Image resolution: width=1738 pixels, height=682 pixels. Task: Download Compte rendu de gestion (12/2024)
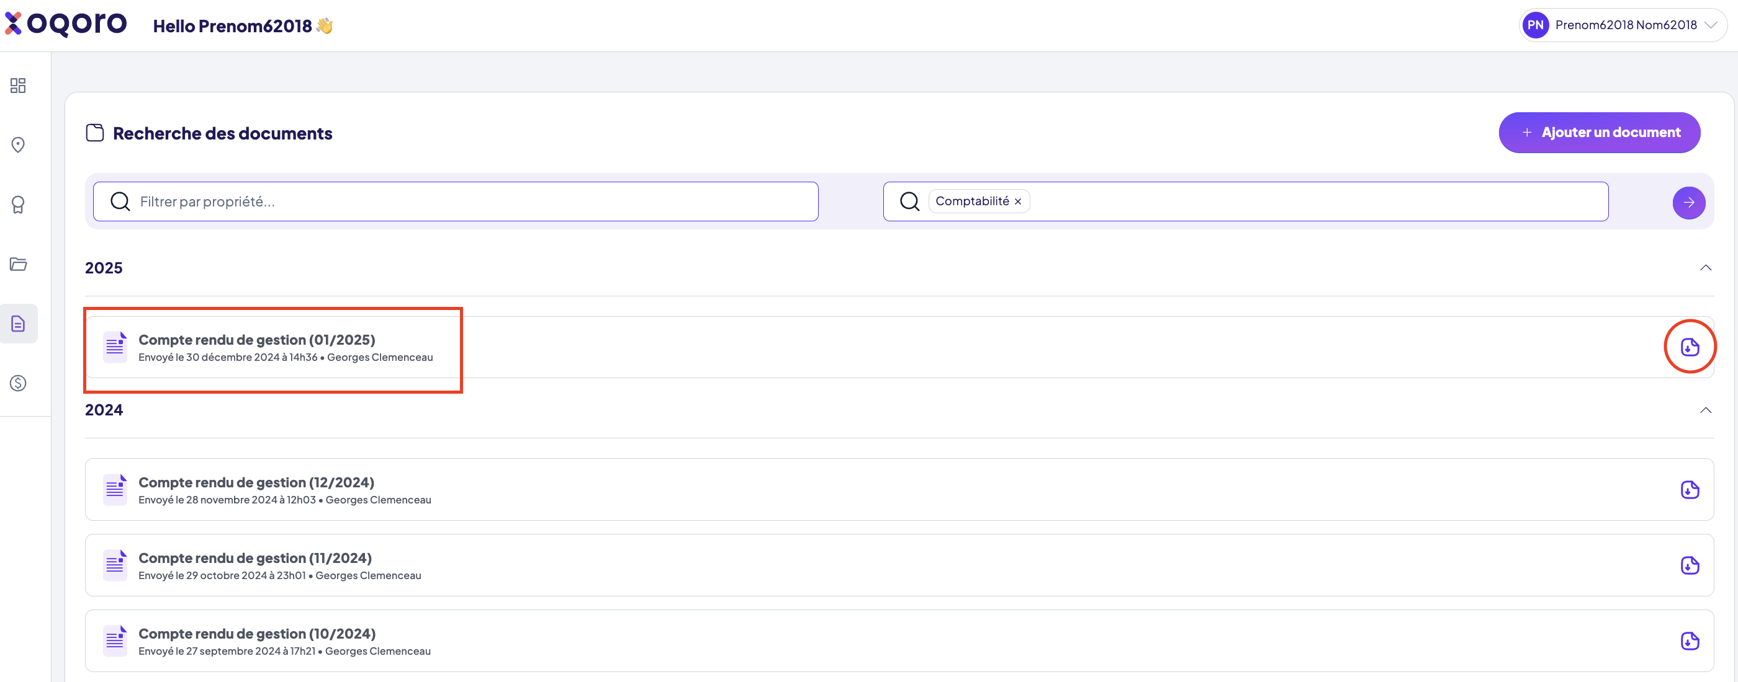1690,490
